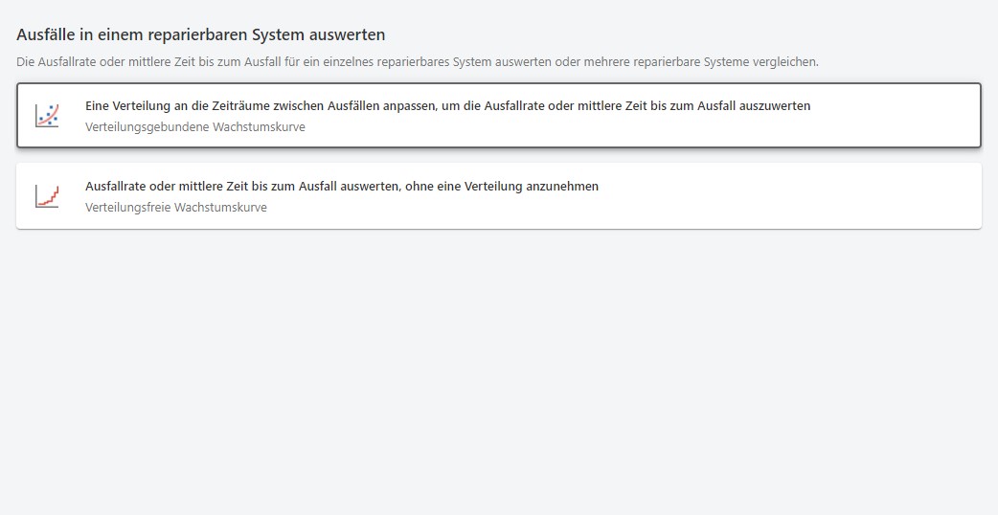Click the scatter plot with fitted curve icon

coord(47,116)
